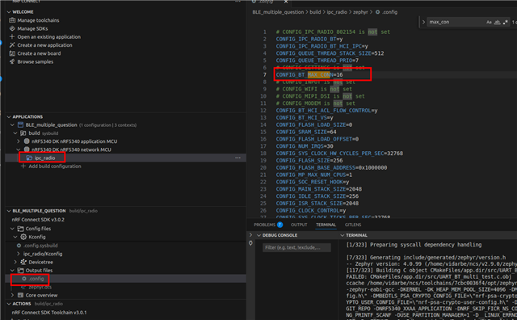Click the Manage toolchains briefcase icon
The width and height of the screenshot is (517, 320).
(12, 20)
